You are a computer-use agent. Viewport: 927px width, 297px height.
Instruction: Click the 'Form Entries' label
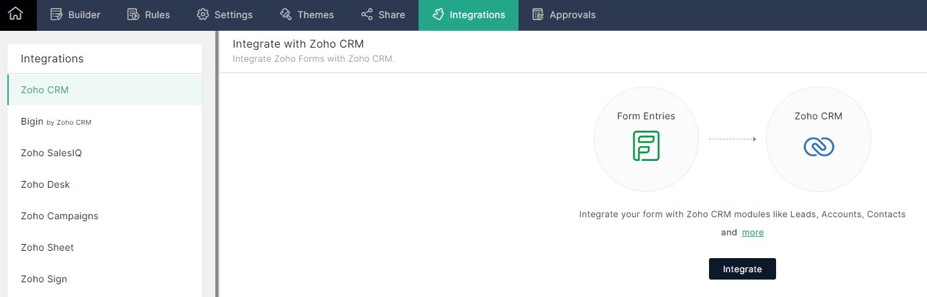click(x=646, y=116)
